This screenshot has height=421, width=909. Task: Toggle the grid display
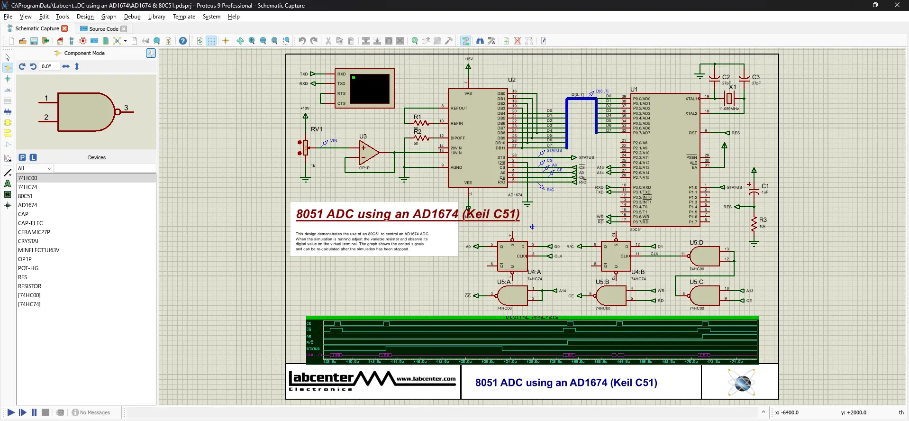pos(211,41)
